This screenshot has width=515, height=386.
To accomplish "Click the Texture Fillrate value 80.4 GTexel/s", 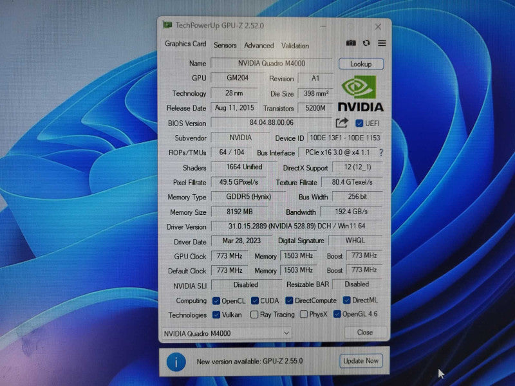I will coord(352,182).
